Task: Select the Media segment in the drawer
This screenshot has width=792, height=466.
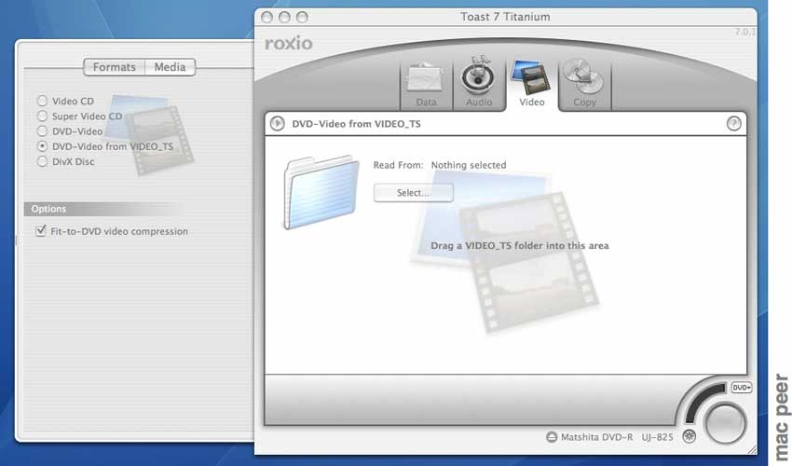Action: pos(170,67)
